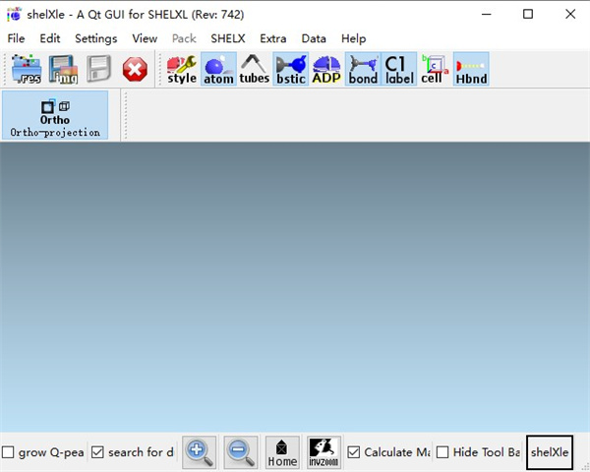Image resolution: width=590 pixels, height=472 pixels.
Task: Open the View menu
Action: [145, 38]
